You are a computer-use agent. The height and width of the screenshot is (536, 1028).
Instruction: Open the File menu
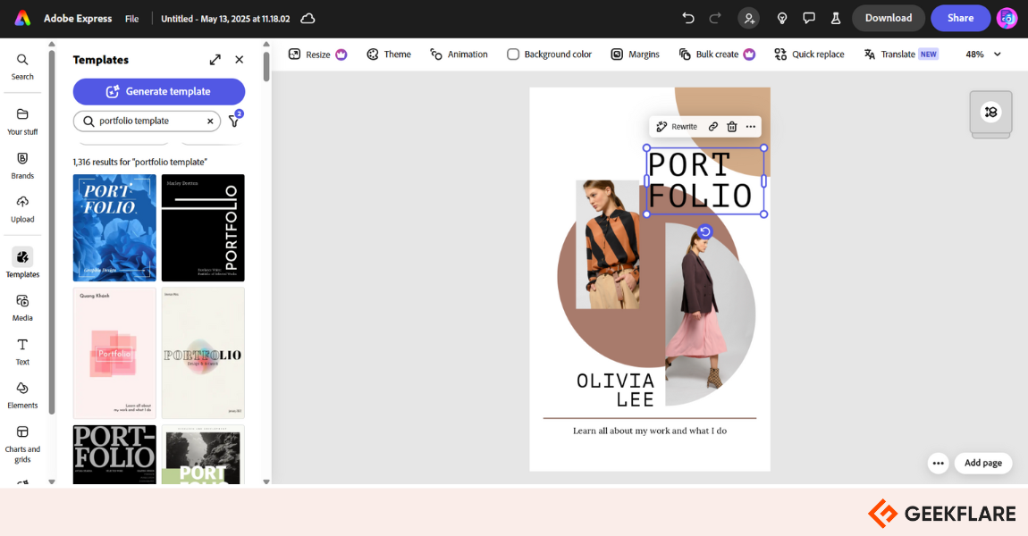tap(131, 18)
